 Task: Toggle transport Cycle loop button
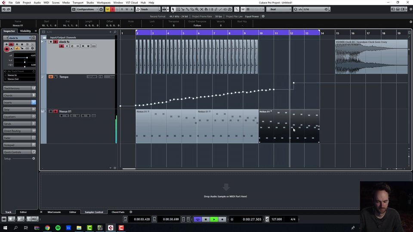coord(197,219)
